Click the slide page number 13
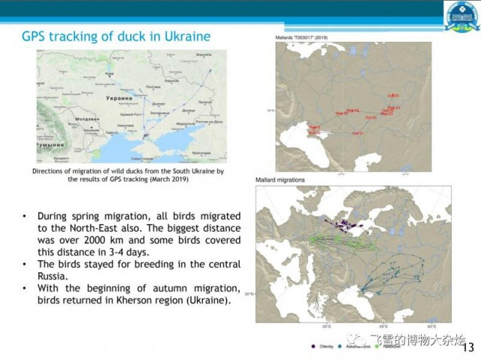This screenshot has height=361, width=481. 468,347
